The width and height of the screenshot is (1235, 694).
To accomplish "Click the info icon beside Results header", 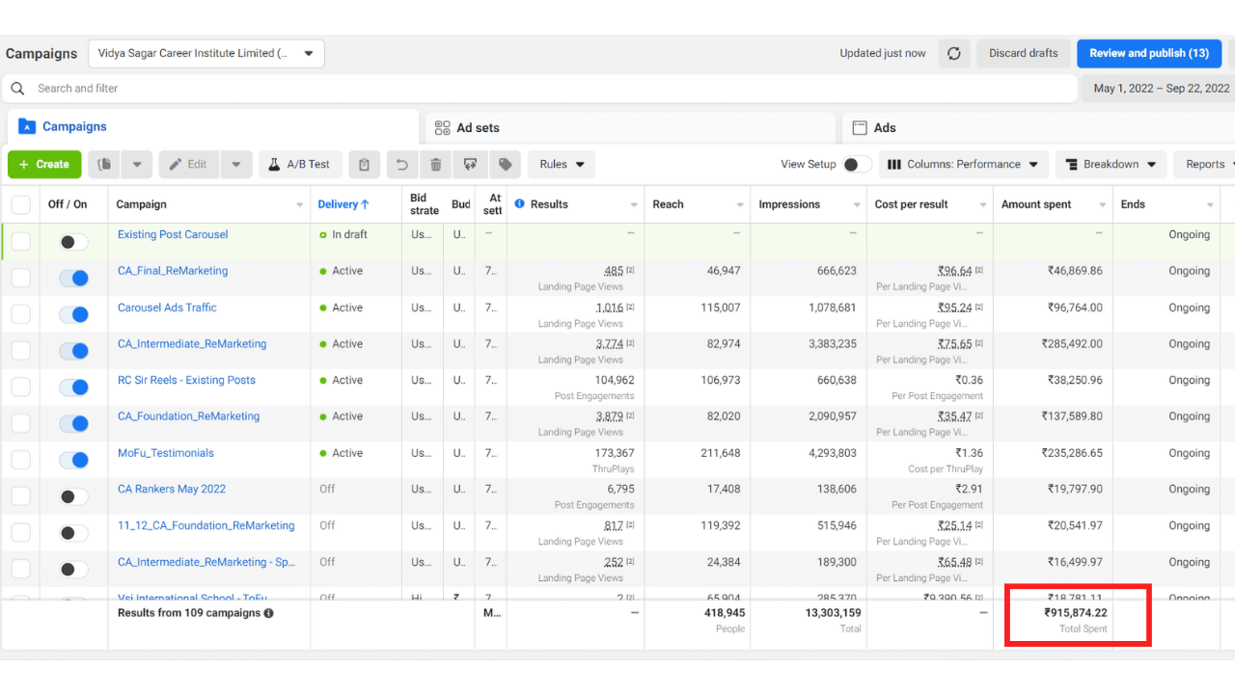I will point(520,204).
